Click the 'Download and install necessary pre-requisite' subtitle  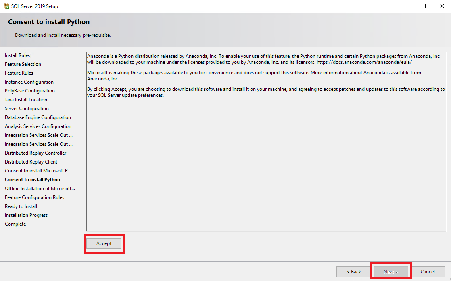(x=63, y=35)
